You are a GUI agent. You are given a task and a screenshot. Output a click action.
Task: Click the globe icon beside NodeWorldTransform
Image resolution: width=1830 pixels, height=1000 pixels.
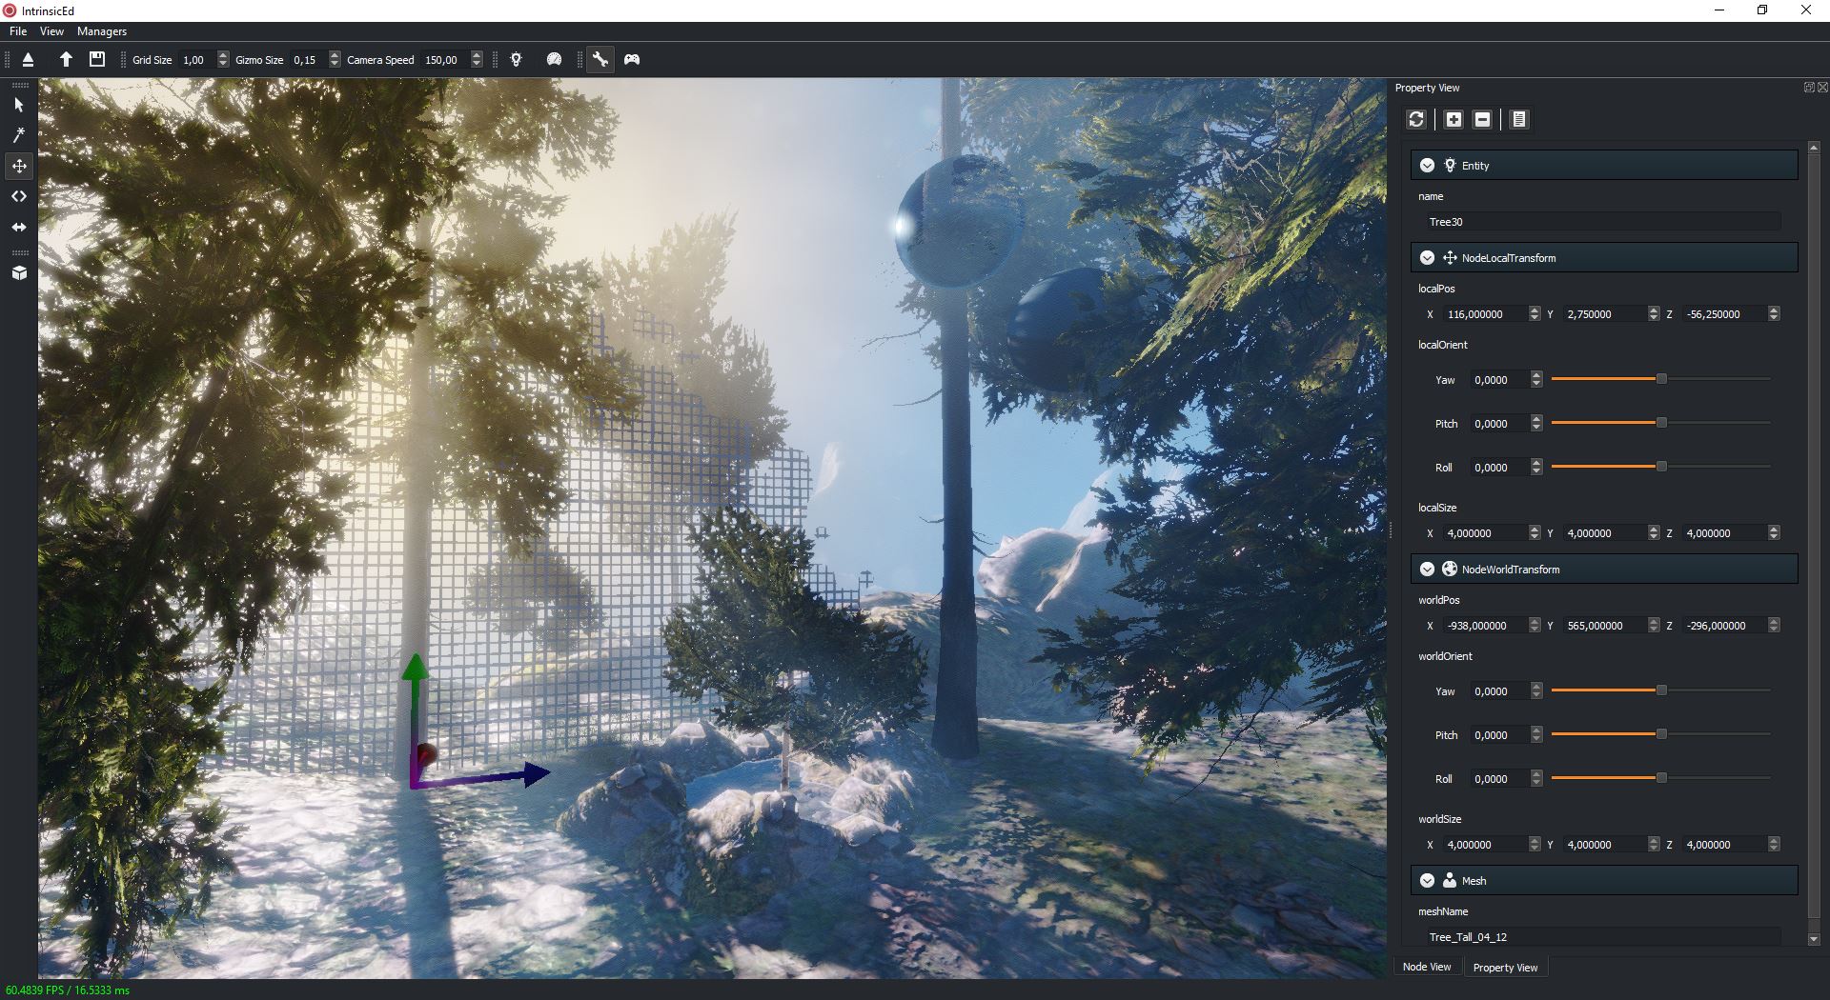click(x=1450, y=569)
